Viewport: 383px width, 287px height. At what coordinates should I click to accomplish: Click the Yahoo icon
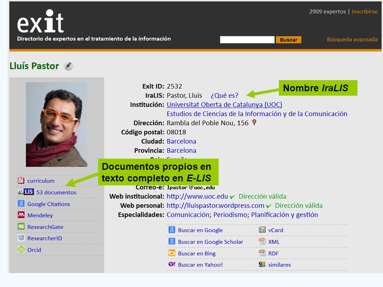(x=172, y=264)
